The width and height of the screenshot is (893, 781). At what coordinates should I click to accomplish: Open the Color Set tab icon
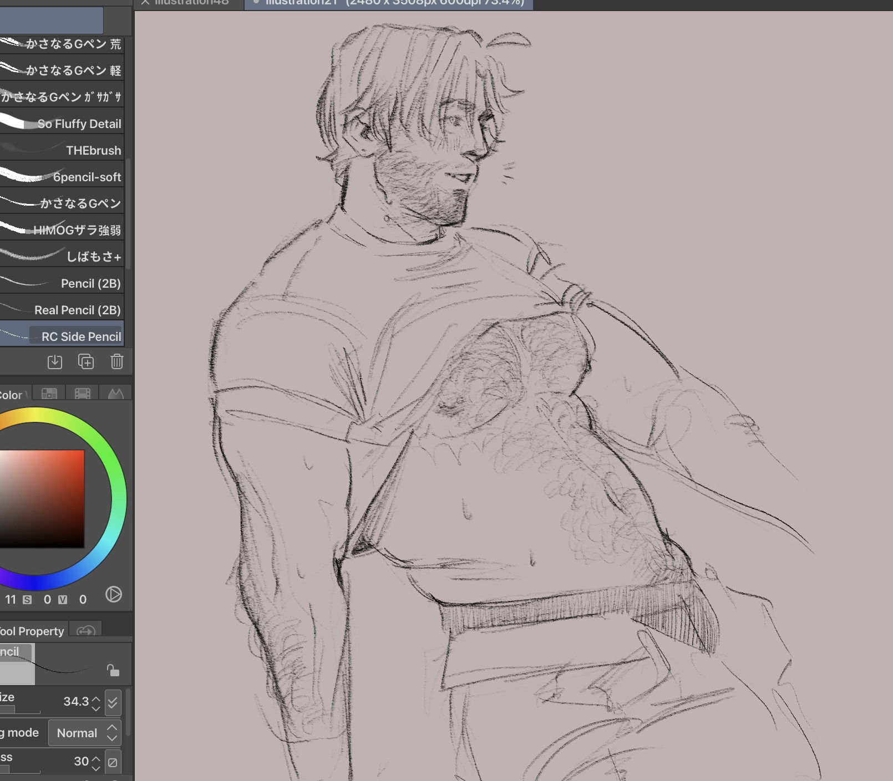[49, 394]
